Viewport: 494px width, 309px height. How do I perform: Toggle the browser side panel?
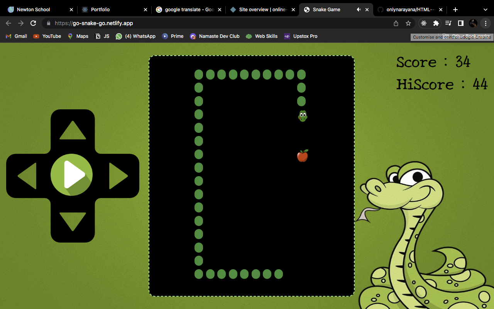click(460, 23)
